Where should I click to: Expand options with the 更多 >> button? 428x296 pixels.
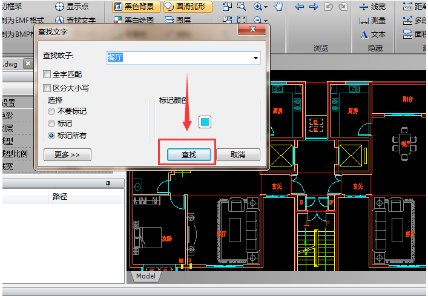[x=67, y=154]
